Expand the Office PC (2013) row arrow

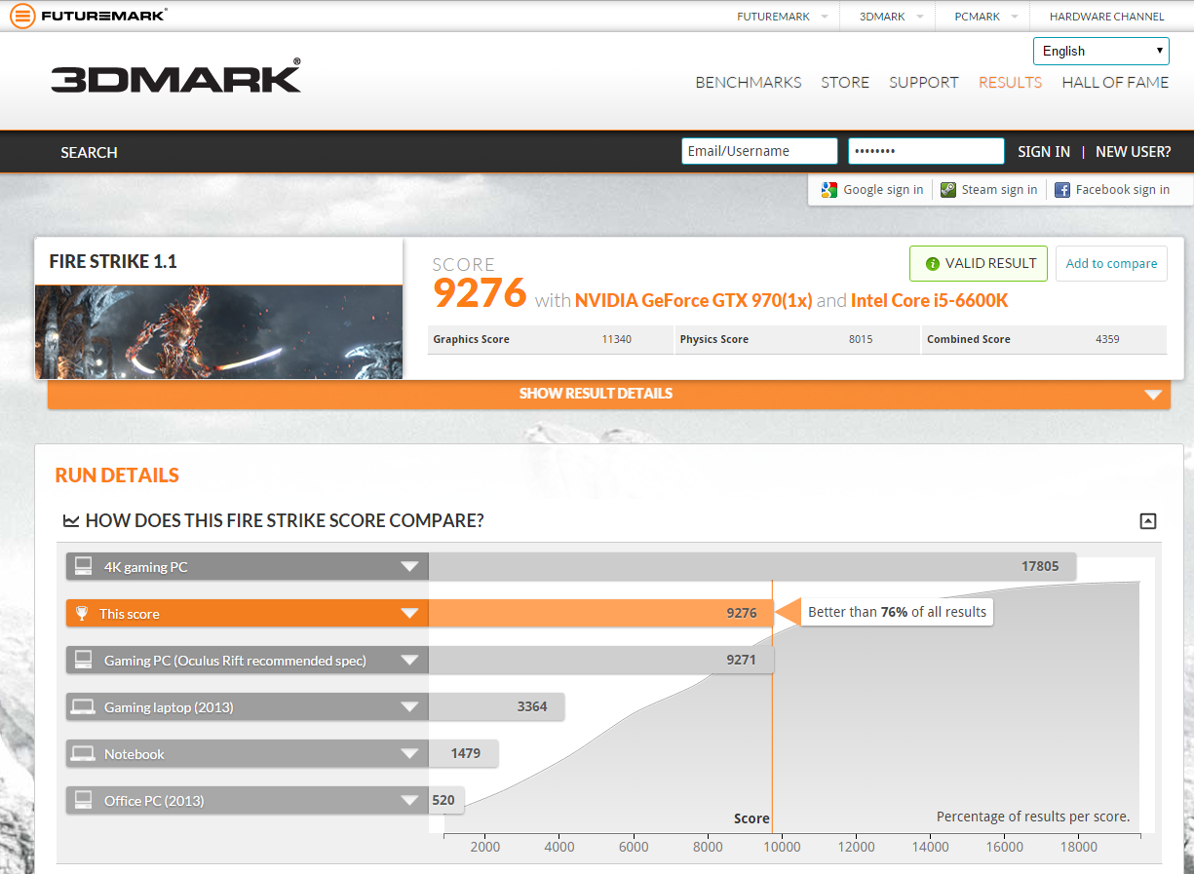(x=409, y=801)
